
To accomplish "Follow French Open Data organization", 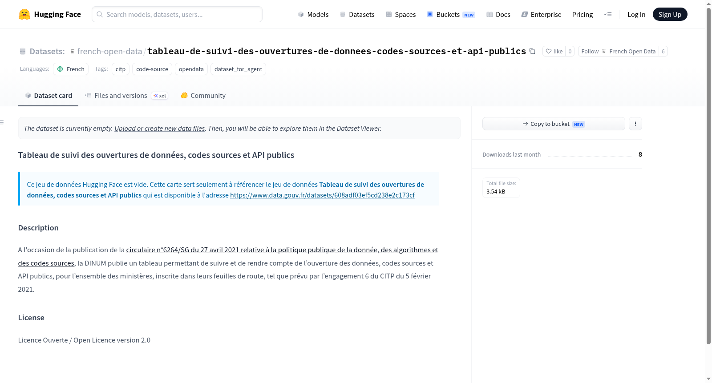I will [618, 51].
